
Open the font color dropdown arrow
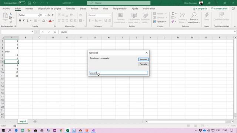click(x=53, y=21)
